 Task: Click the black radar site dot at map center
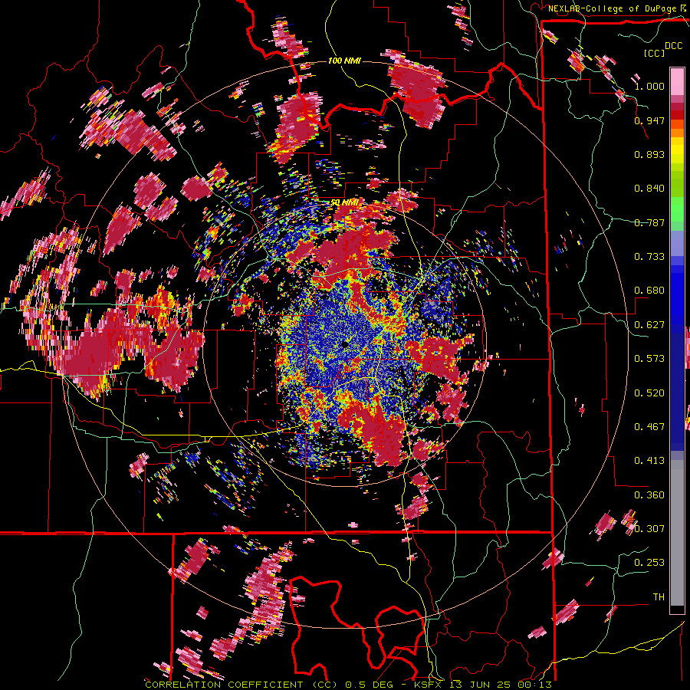click(346, 344)
